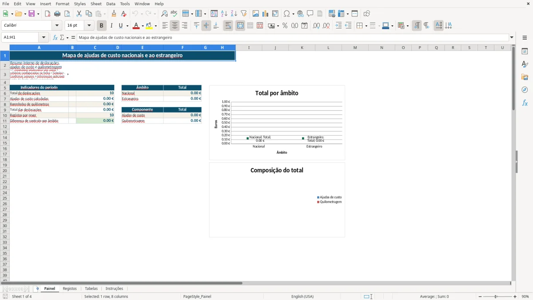Apply the yellow highlighting color swatch
This screenshot has height=300, width=533.
(x=149, y=26)
